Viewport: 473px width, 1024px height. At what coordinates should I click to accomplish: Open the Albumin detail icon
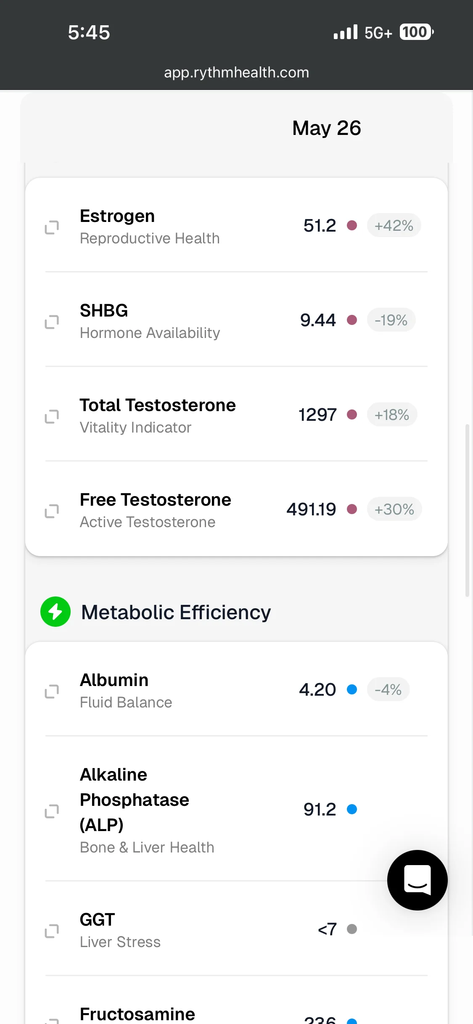pos(52,691)
